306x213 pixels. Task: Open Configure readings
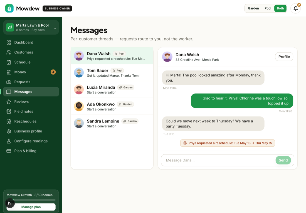tap(31, 141)
